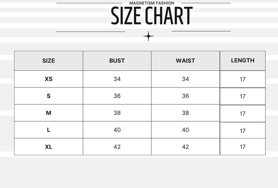This screenshot has width=278, height=188.
Task: Click the XS size row label
Action: [49, 79]
